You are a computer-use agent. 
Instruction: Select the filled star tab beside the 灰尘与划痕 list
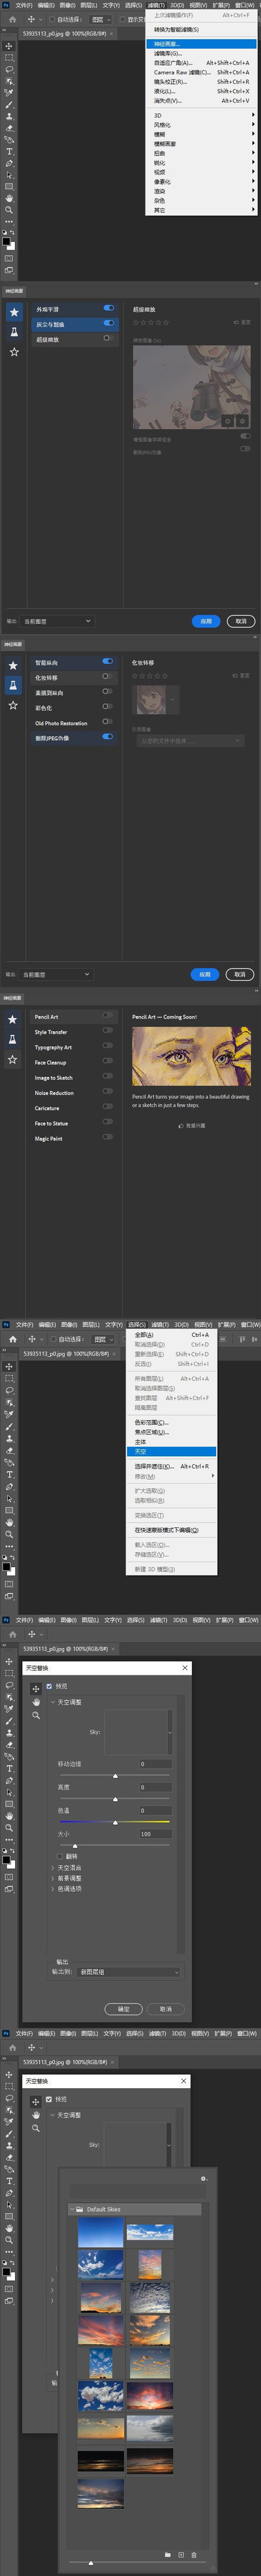[x=14, y=312]
